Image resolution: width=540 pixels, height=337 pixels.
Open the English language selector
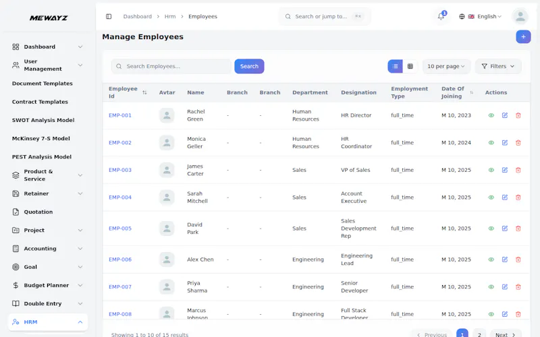point(481,16)
